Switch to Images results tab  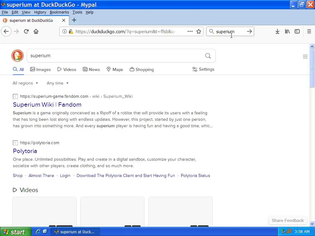(x=40, y=69)
